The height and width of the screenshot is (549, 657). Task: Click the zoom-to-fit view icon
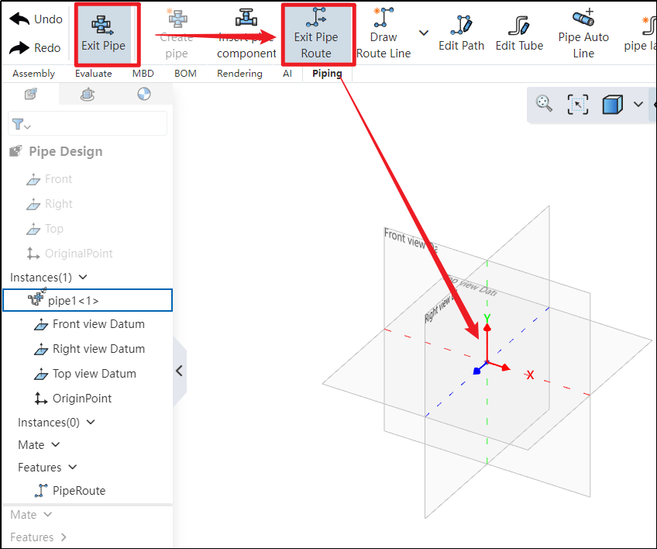pyautogui.click(x=545, y=104)
